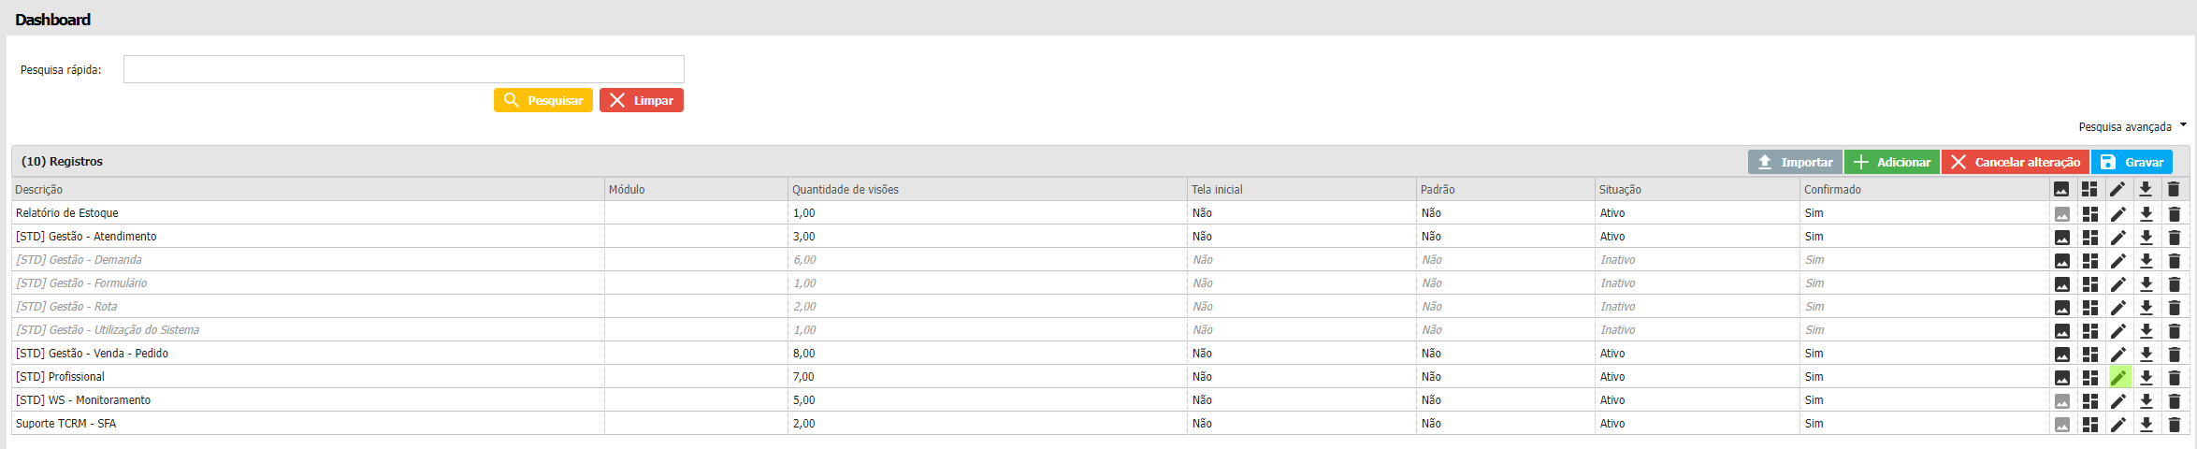Click the trash icon for [STD] Gestão - Rota

[x=2175, y=308]
